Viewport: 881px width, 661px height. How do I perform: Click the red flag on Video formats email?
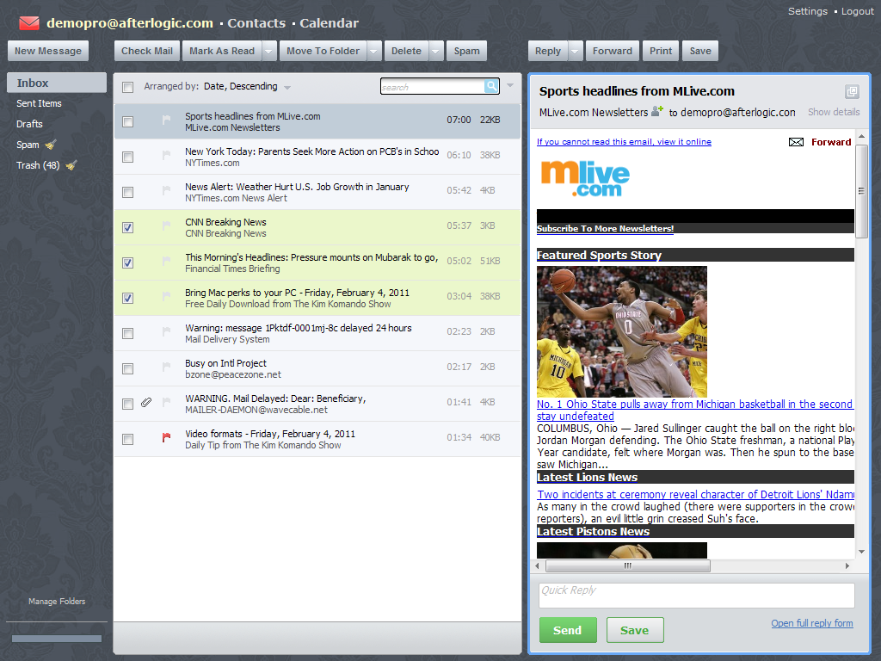pyautogui.click(x=167, y=438)
